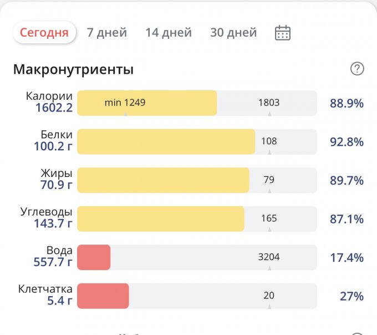Image resolution: width=377 pixels, height=335 pixels.
Task: Tap the 17.4% water percentage
Action: 347,257
